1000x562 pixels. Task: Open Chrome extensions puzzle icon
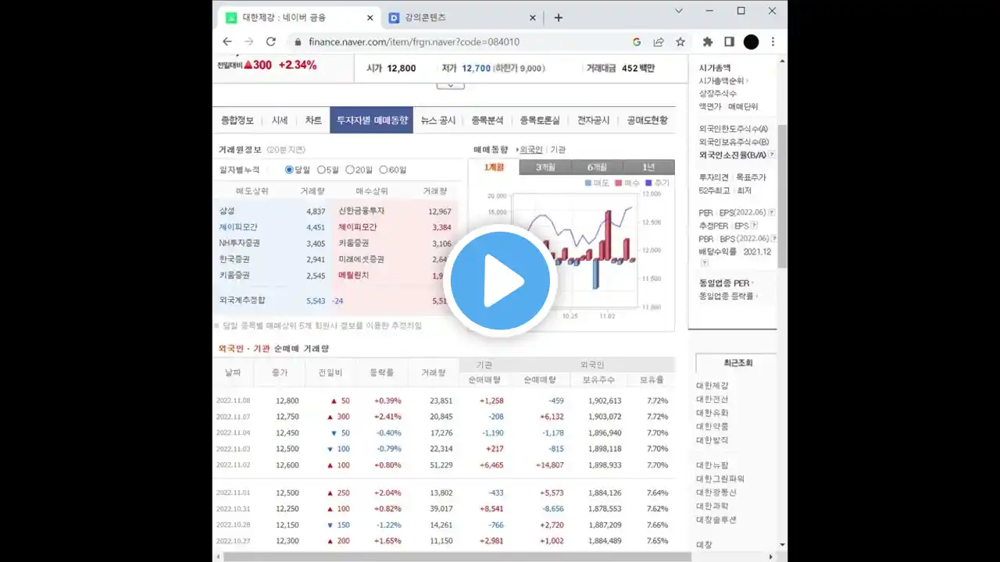coord(708,41)
